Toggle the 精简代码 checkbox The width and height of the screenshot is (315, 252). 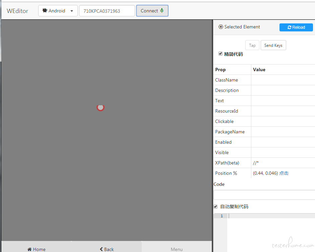click(x=220, y=54)
